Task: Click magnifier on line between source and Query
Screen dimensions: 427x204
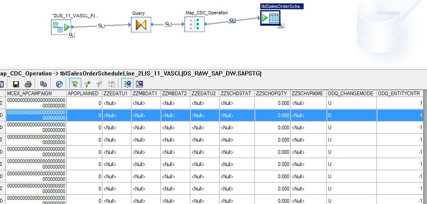Action: (x=101, y=26)
